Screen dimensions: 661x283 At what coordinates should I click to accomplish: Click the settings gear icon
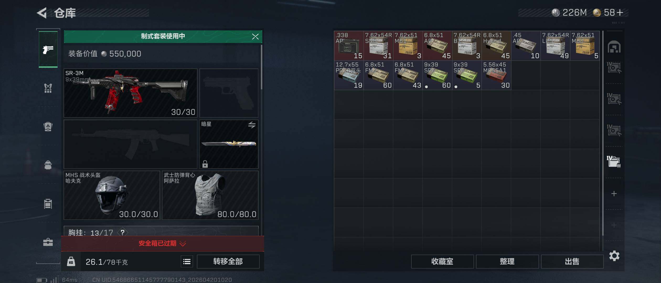(x=614, y=256)
